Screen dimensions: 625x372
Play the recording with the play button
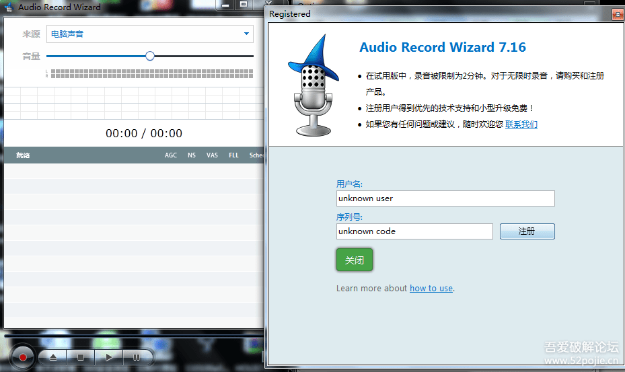[x=109, y=358]
